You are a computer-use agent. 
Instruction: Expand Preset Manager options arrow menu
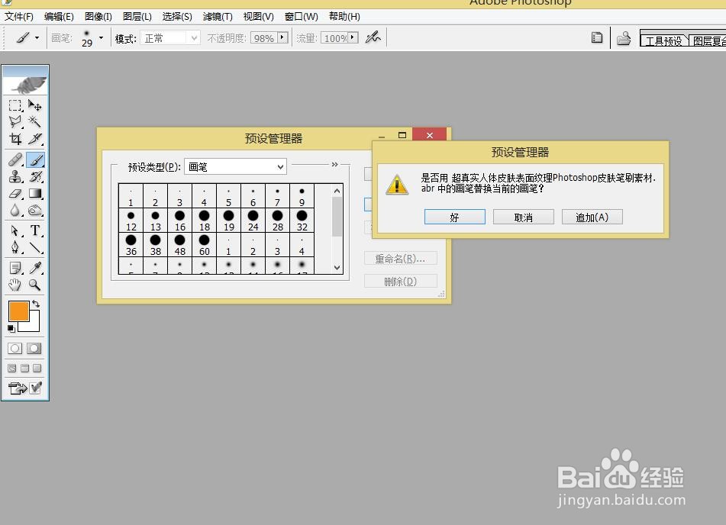tap(335, 164)
